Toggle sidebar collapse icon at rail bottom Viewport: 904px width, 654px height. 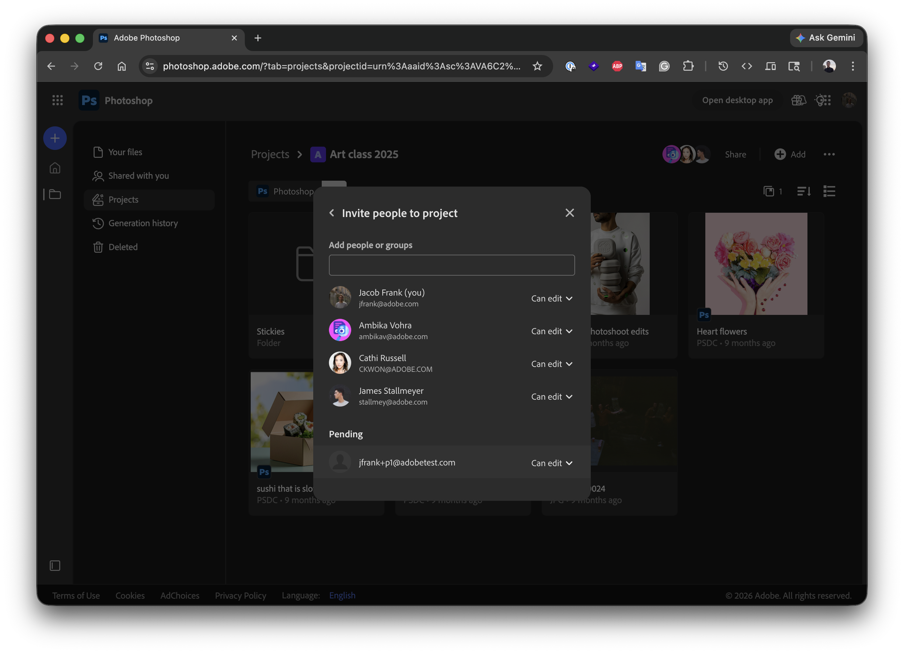pos(55,566)
